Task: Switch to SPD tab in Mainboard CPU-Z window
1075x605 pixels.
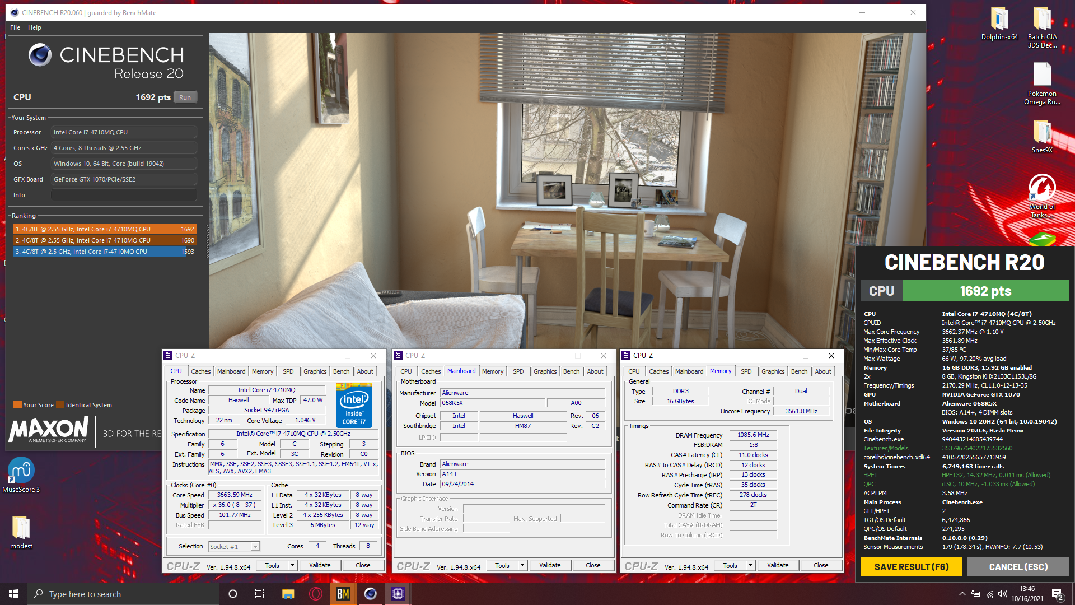Action: point(518,371)
